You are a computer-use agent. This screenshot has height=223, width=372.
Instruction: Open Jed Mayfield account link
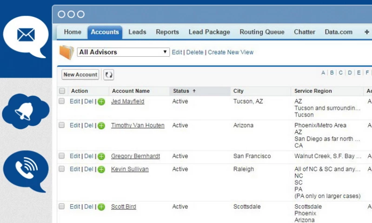127,101
